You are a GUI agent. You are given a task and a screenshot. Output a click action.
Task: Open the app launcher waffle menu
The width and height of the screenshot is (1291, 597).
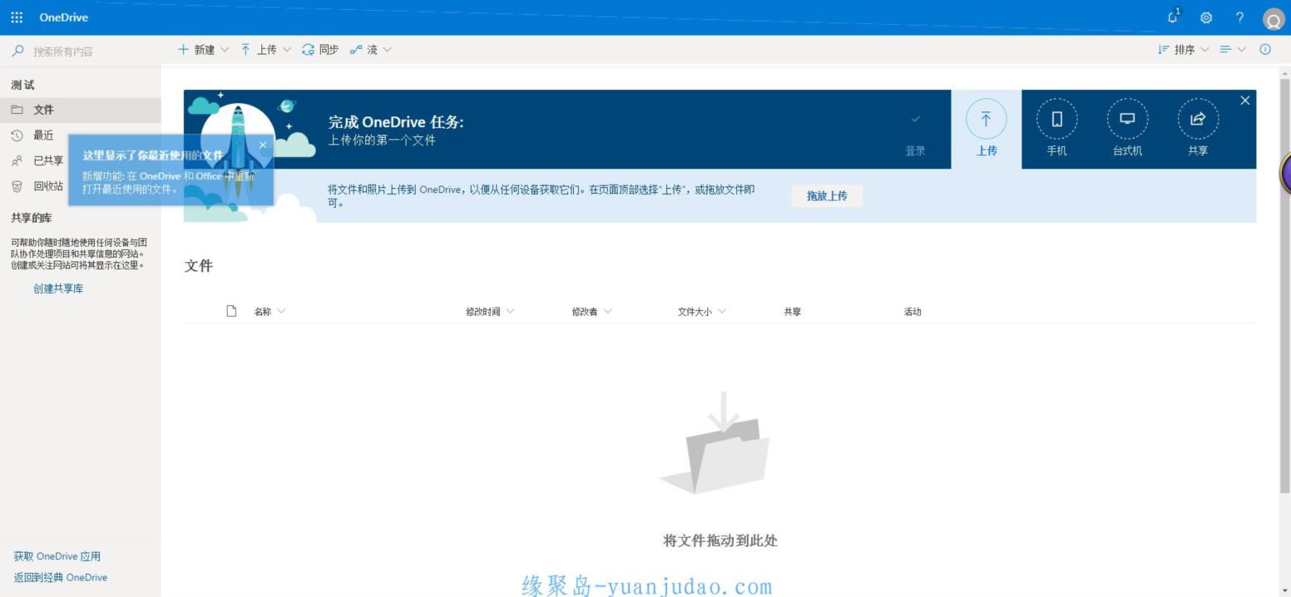(x=17, y=17)
